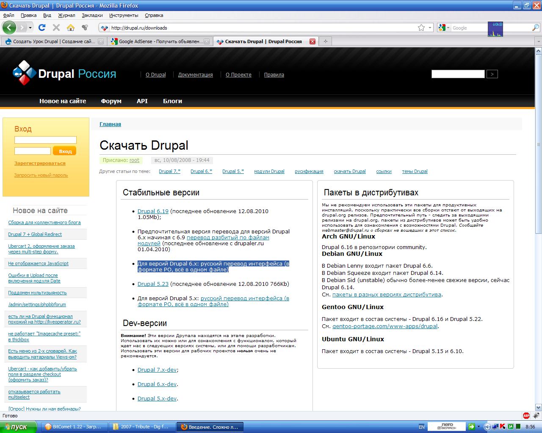Image resolution: width=542 pixels, height=433 pixels.
Task: Open the Drupal 7.* topic link
Action: (169, 171)
